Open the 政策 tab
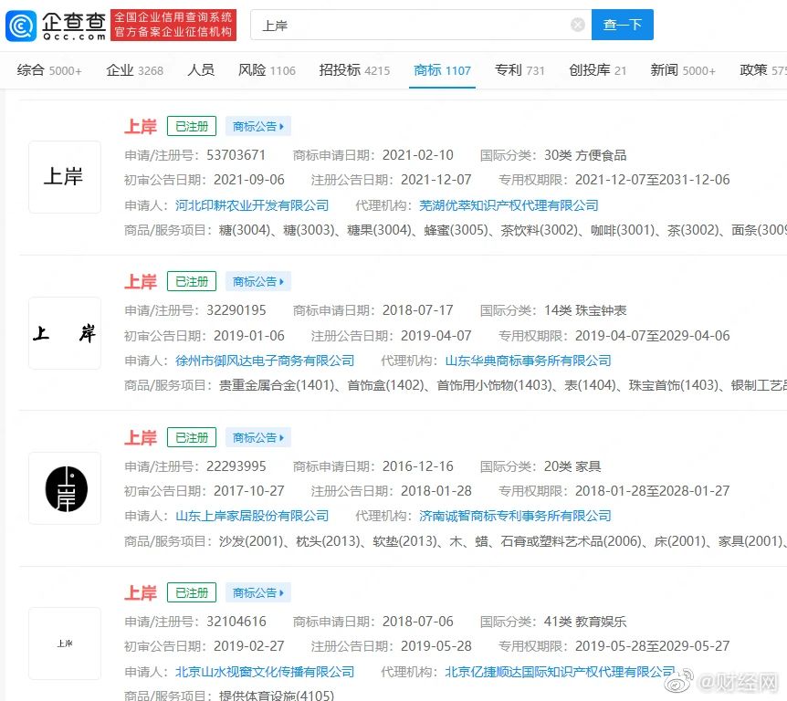Screen dimensions: 787x701 [763, 70]
